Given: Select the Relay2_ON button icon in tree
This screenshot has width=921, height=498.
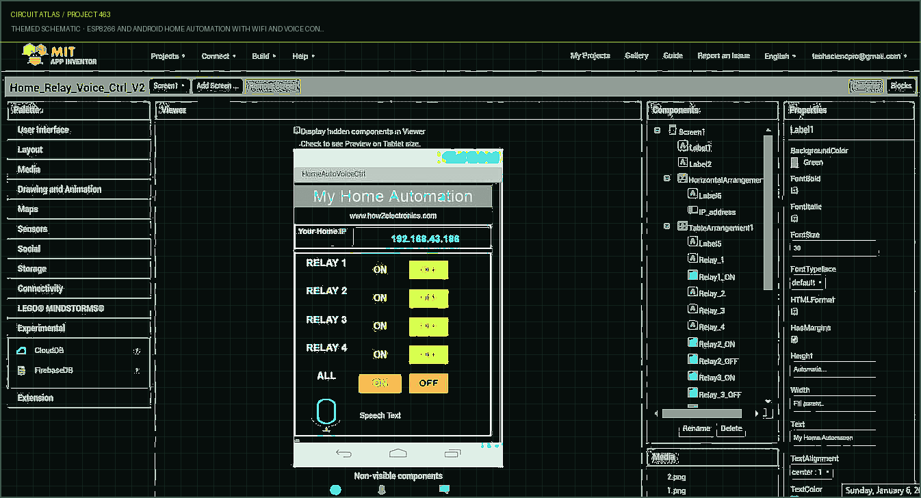Looking at the screenshot, I should click(x=692, y=343).
